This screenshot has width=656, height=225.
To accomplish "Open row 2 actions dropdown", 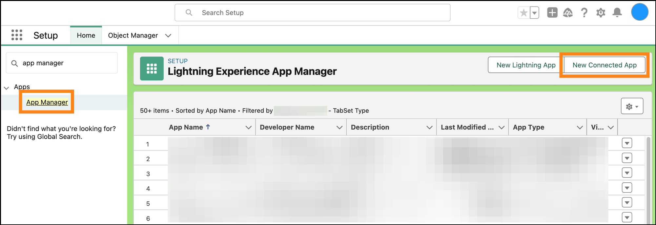I will (x=627, y=158).
